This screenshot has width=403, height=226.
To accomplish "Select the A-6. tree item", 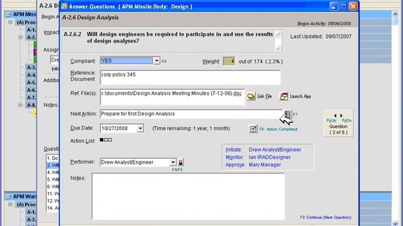I will (x=31, y=90).
